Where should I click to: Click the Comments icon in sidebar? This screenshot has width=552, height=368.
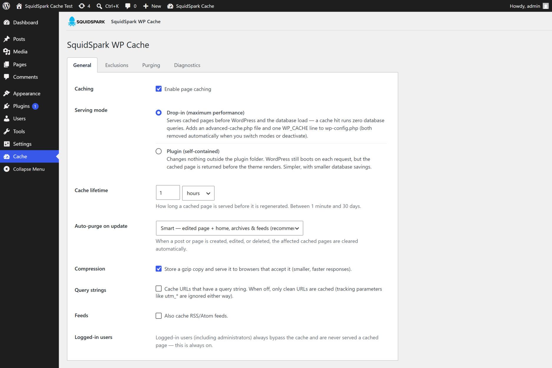7,77
